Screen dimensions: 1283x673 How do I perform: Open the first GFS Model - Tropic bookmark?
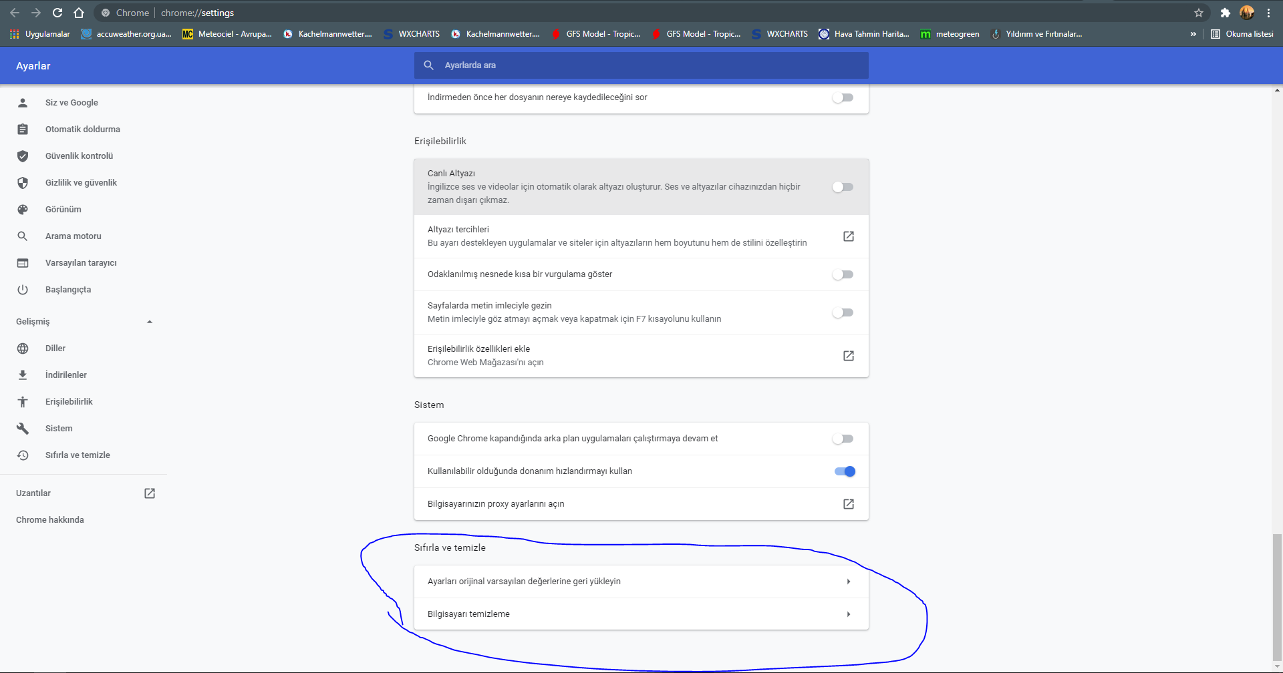point(596,34)
